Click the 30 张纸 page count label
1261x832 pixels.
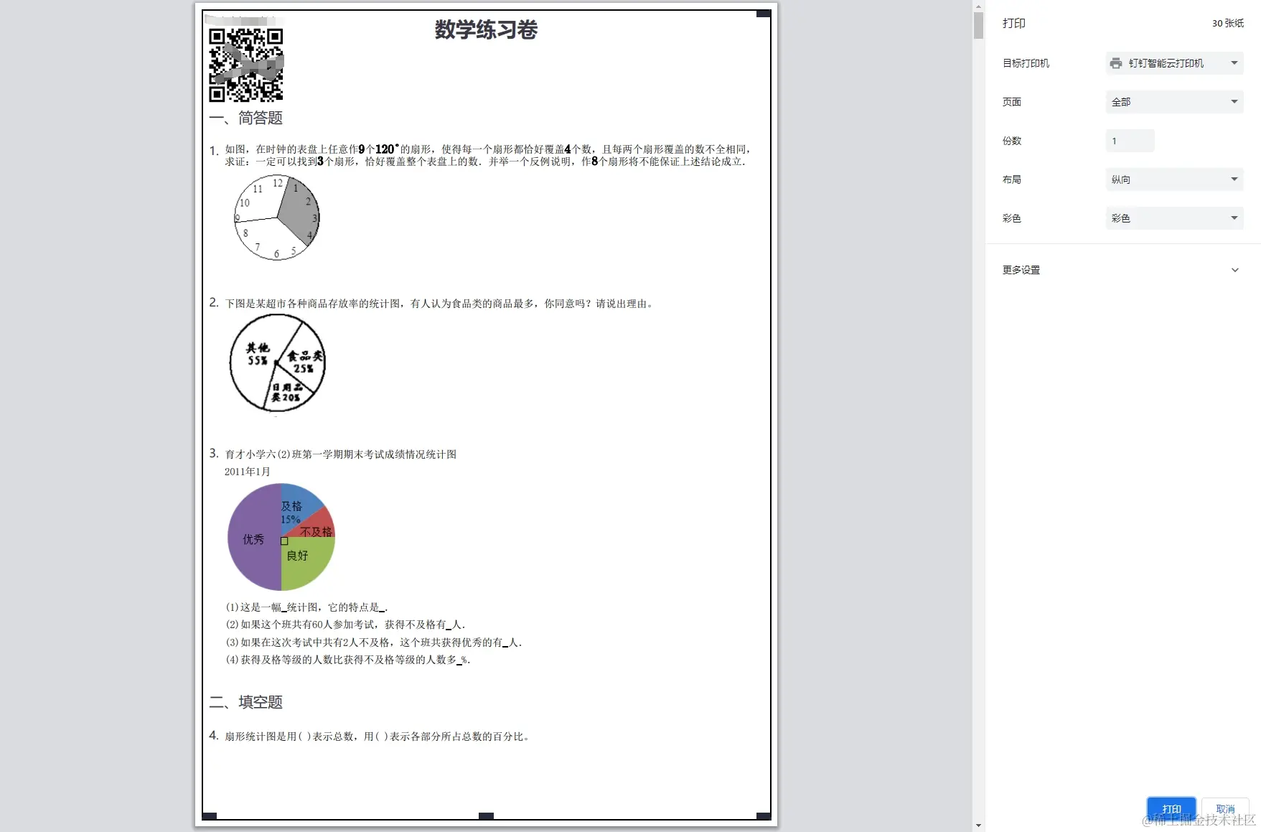coord(1227,23)
